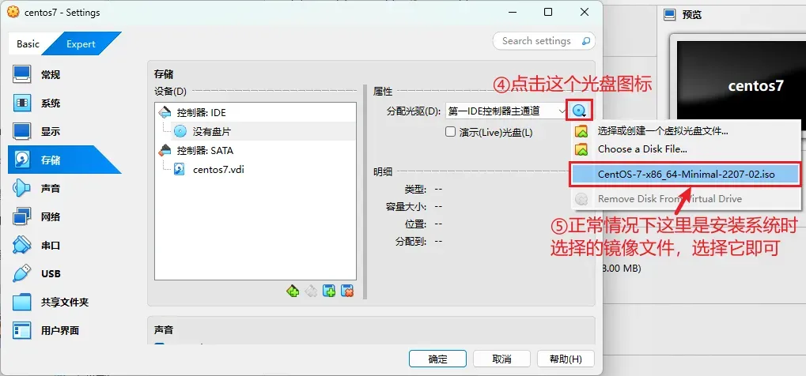Viewport: 806px width, 376px height.
Task: Go to the 声音 settings category
Action: pos(50,189)
